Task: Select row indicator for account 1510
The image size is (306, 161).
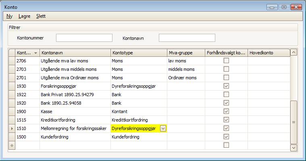Action: click(x=12, y=128)
